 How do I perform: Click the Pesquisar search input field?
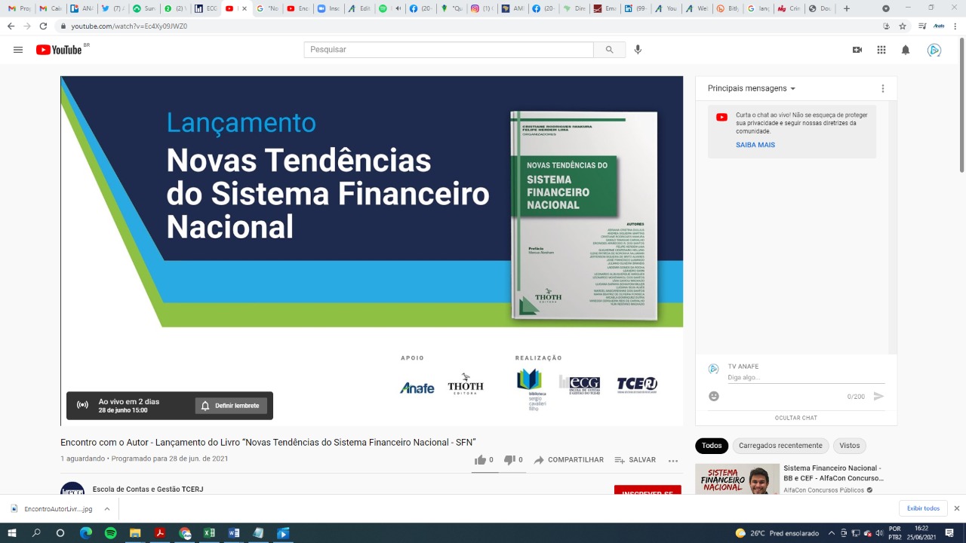click(x=449, y=50)
